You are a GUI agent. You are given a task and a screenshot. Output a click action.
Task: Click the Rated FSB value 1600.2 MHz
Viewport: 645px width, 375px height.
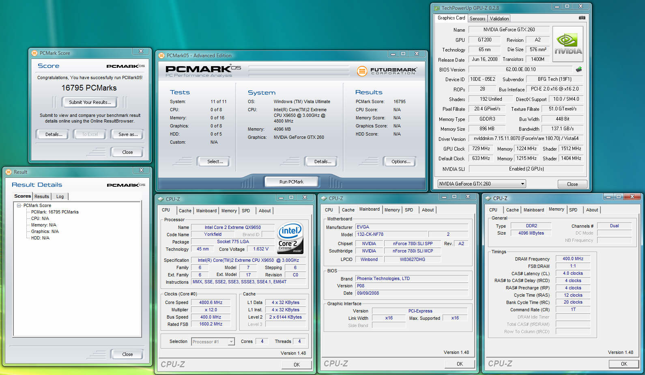211,324
